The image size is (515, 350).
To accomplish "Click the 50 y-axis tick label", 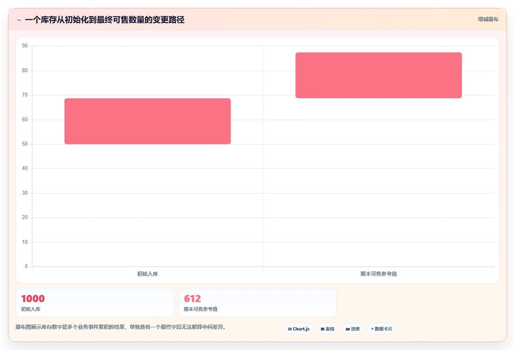I will (25, 144).
